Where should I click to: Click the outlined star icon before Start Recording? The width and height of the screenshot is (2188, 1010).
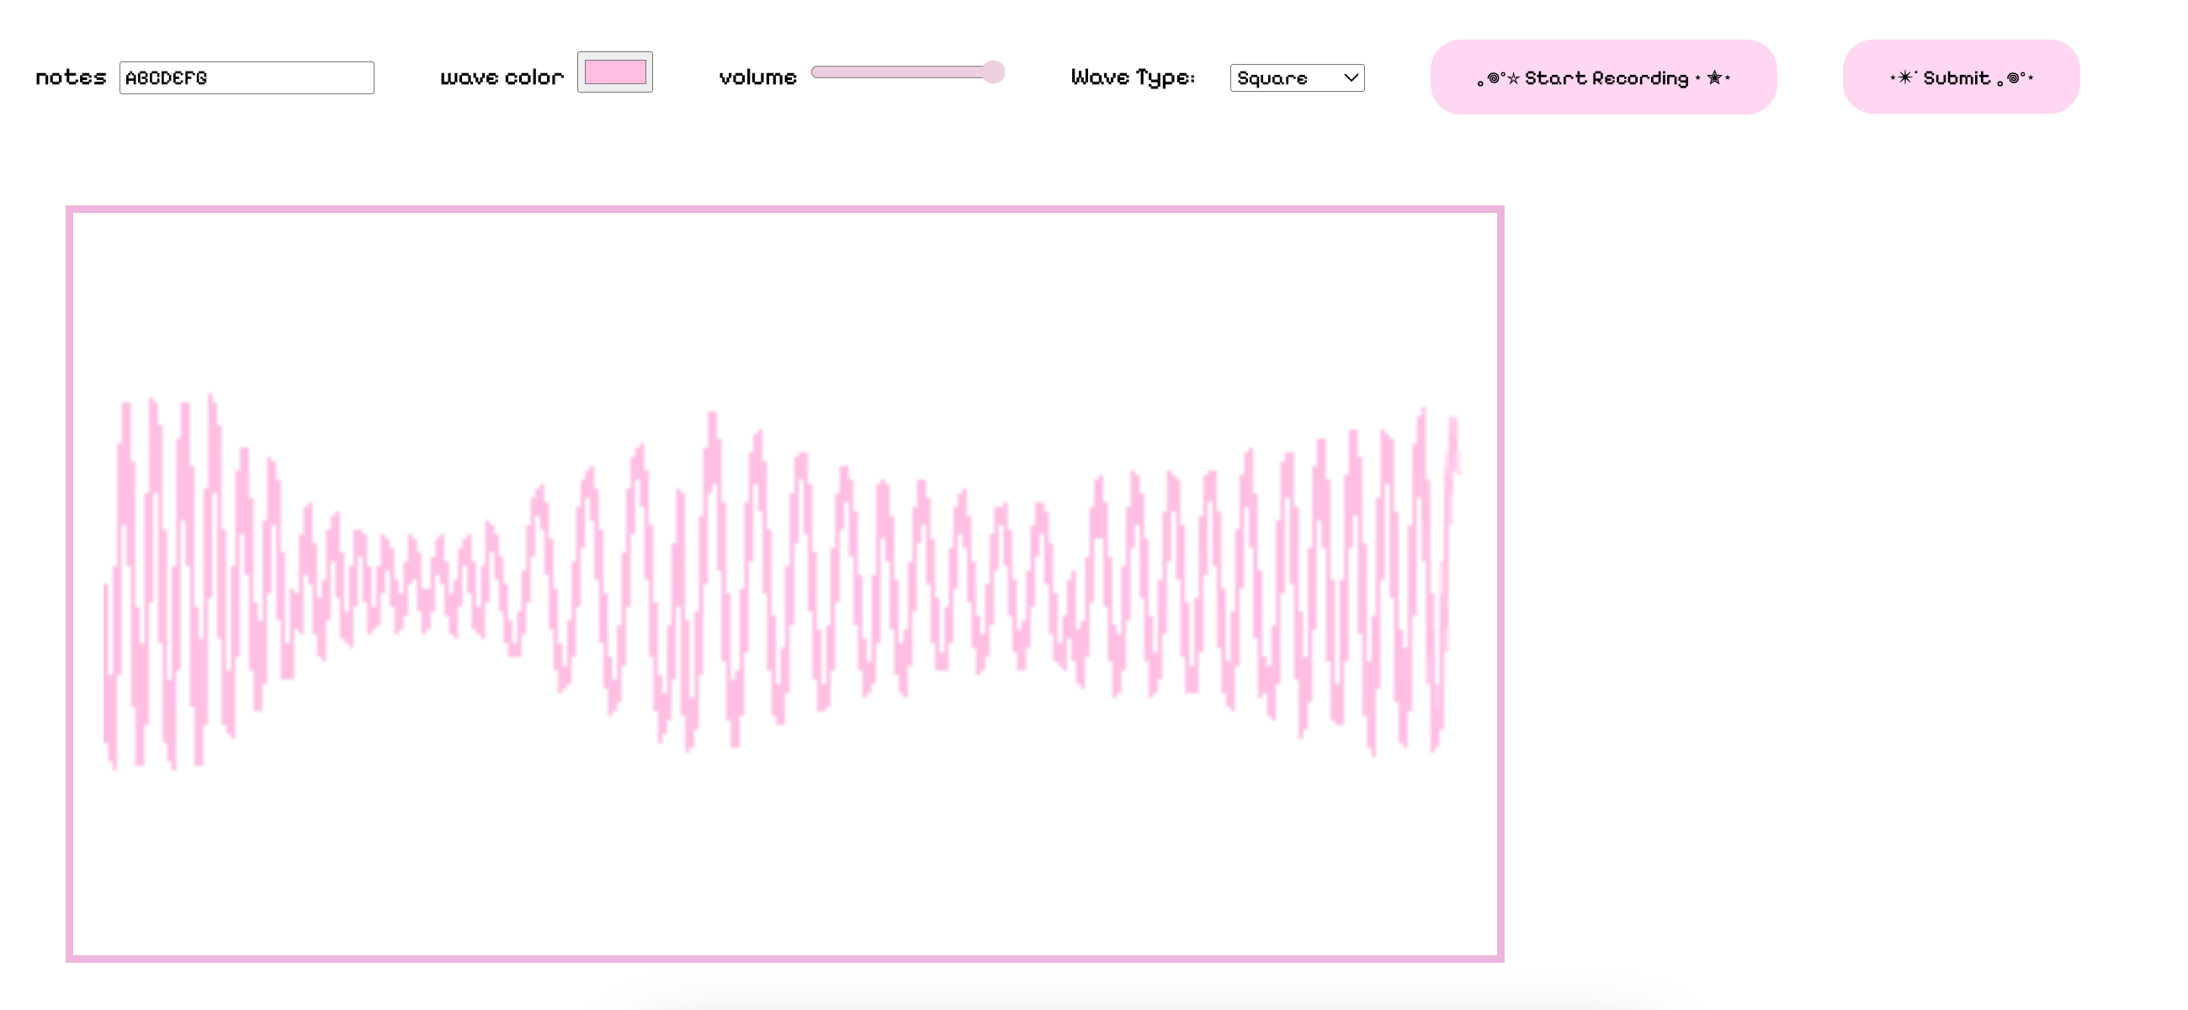1513,78
